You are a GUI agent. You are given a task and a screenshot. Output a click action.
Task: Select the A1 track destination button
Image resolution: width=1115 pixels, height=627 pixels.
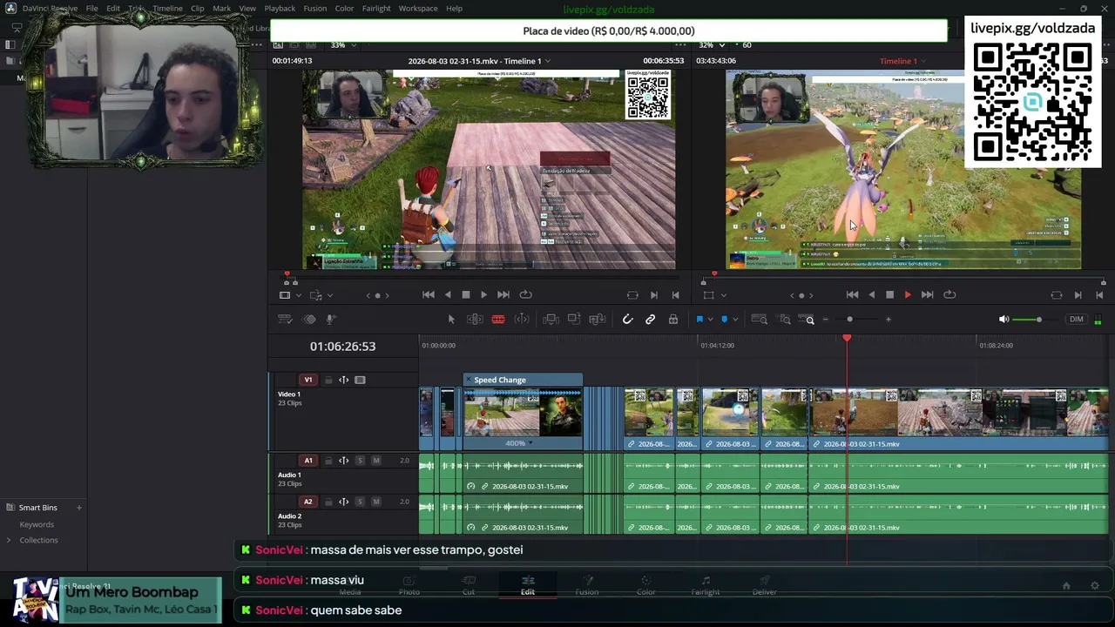click(x=307, y=461)
